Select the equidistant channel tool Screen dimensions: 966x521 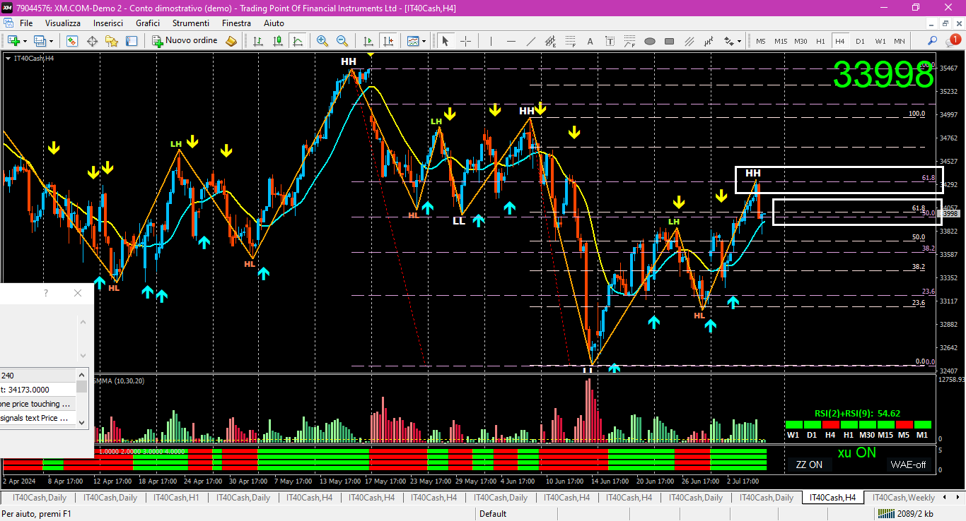click(550, 41)
